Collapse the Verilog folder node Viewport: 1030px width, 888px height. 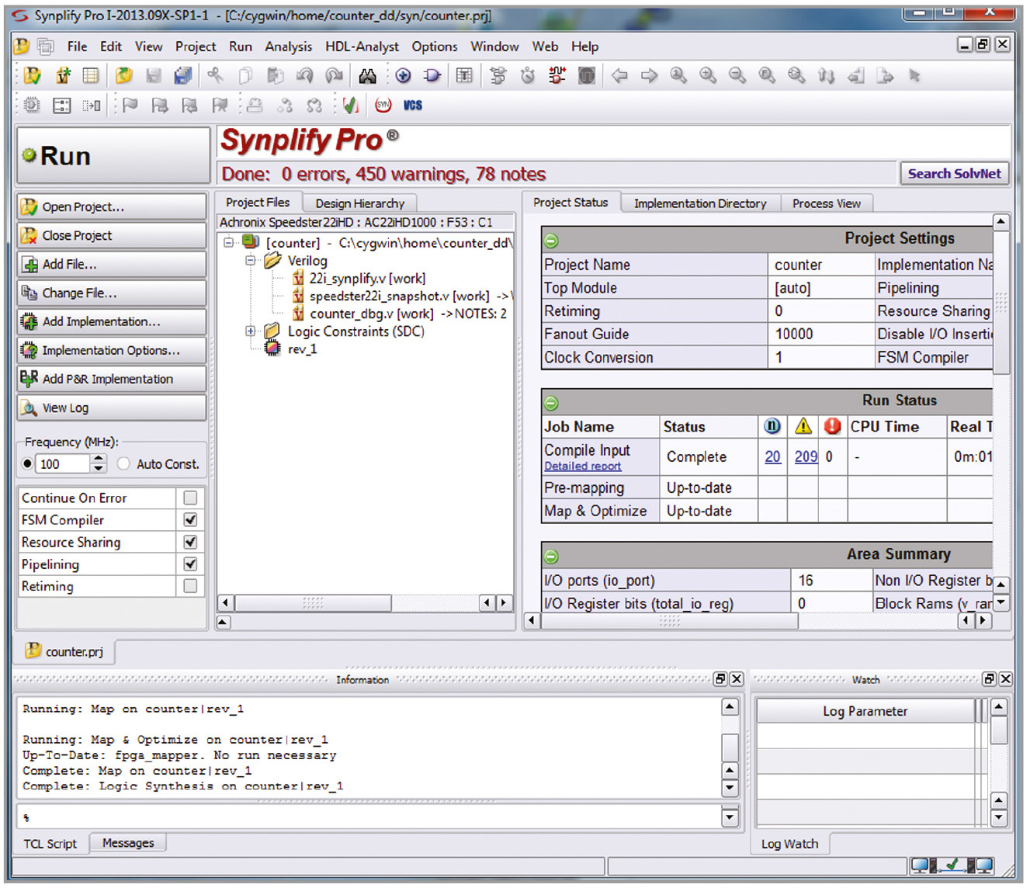[251, 260]
